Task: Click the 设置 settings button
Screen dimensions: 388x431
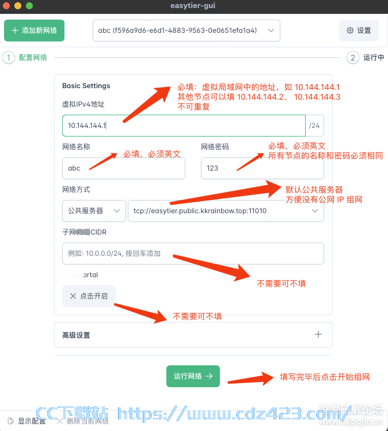Action: pos(359,31)
